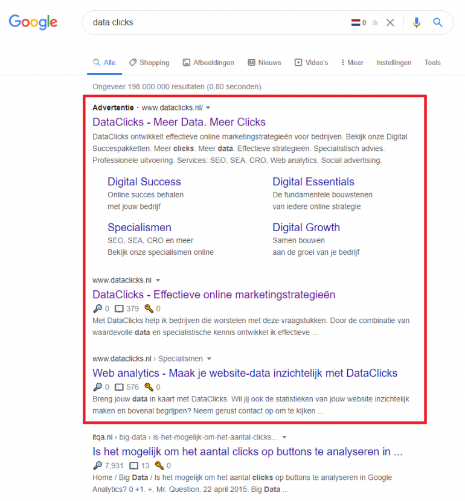Click the 'Samen bouwen' description text
Screen dimensions: 465x501
click(298, 240)
